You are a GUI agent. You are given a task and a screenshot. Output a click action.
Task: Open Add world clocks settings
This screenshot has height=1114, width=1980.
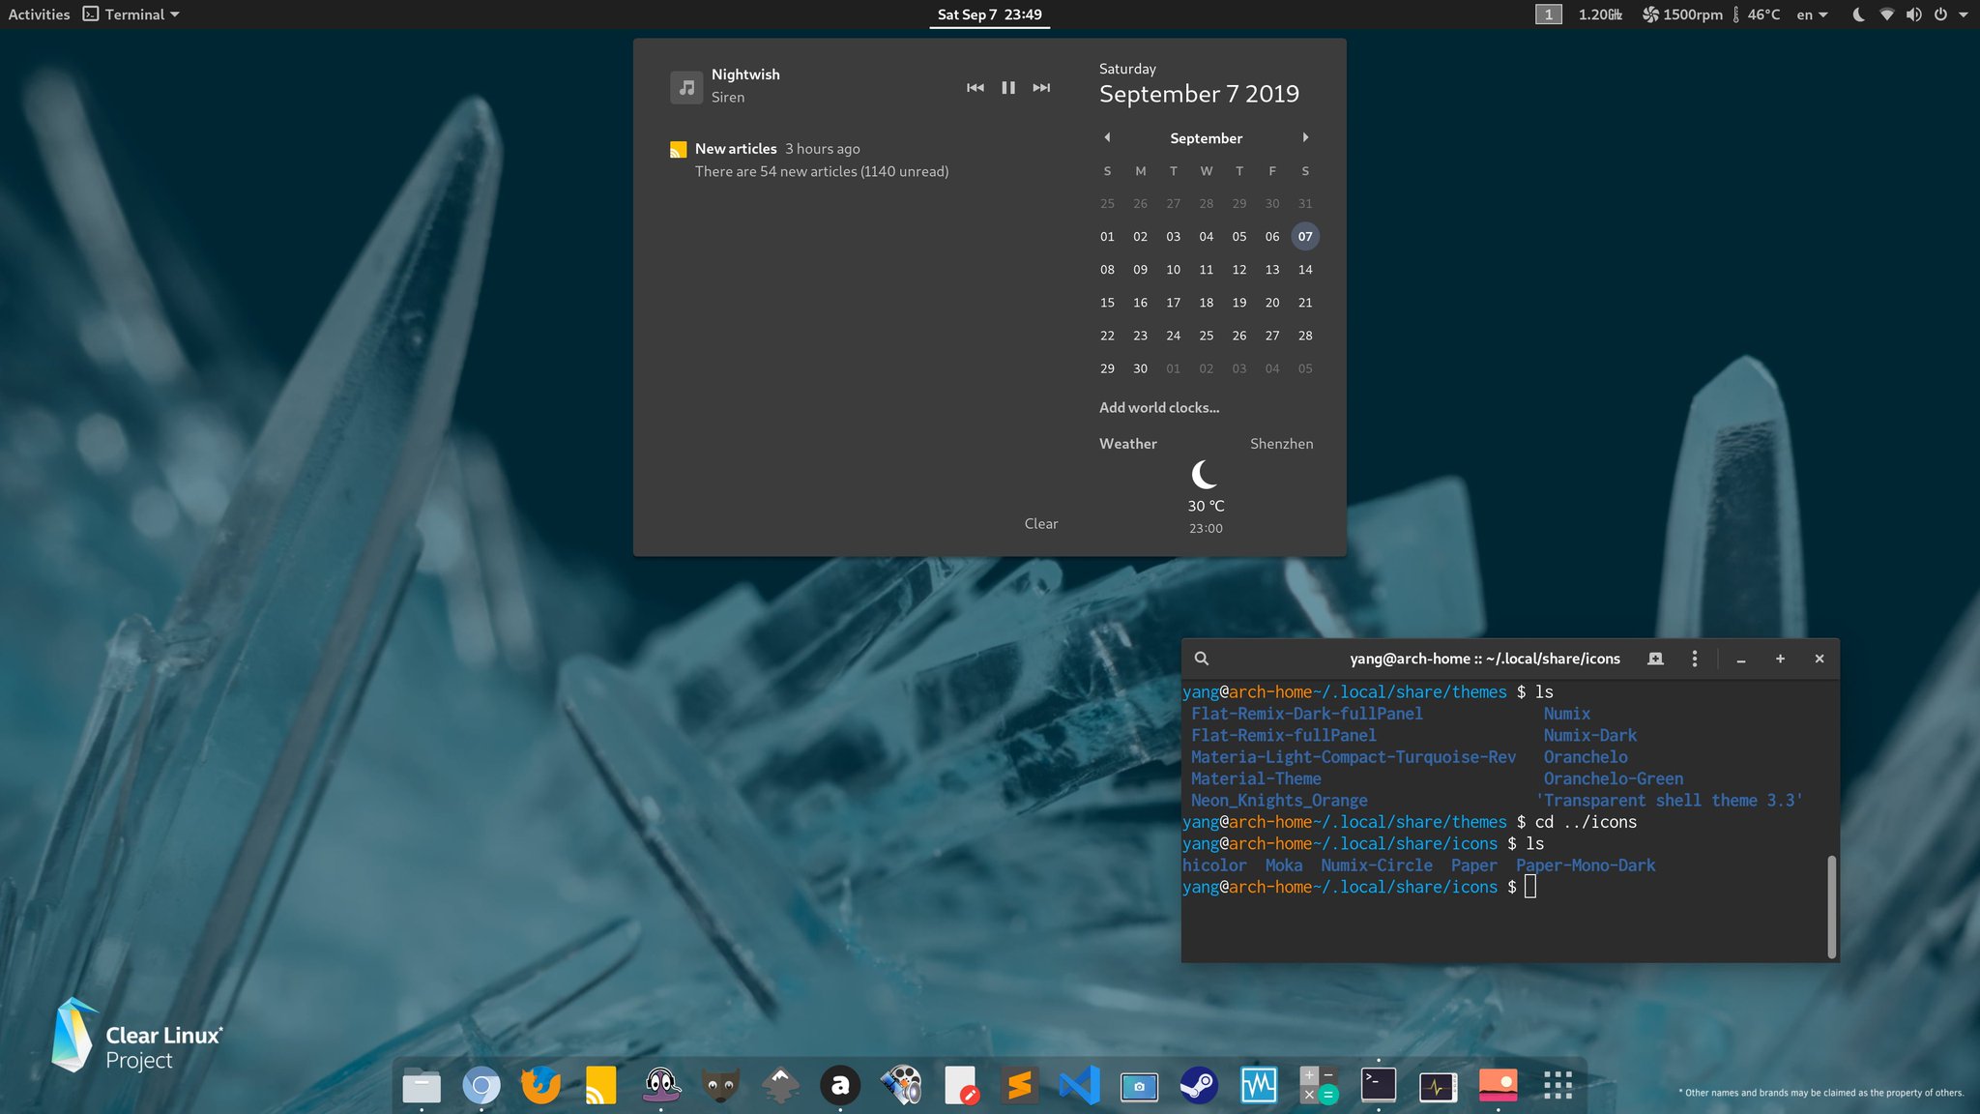pos(1159,407)
